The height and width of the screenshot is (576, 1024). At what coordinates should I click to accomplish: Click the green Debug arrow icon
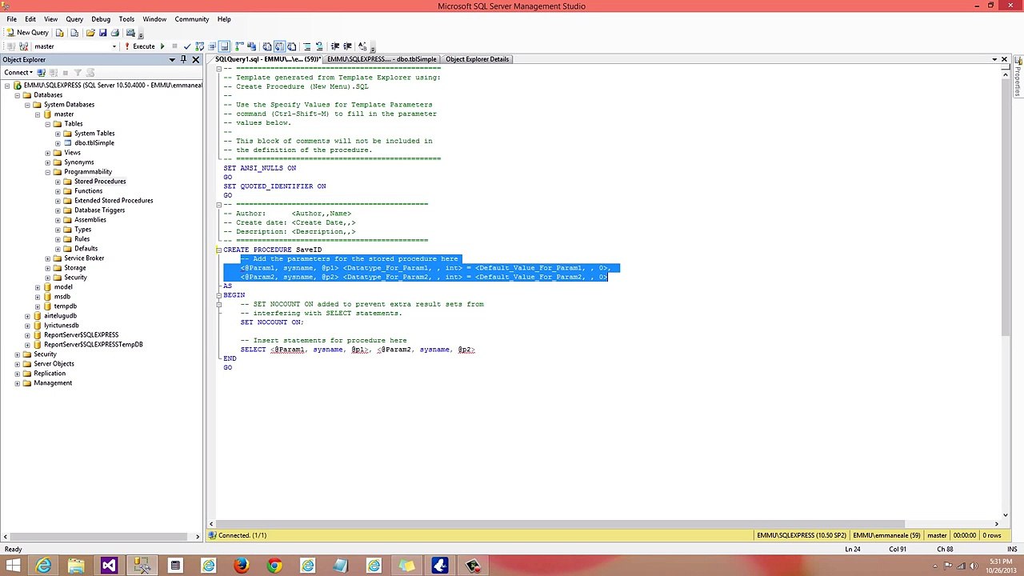point(162,46)
